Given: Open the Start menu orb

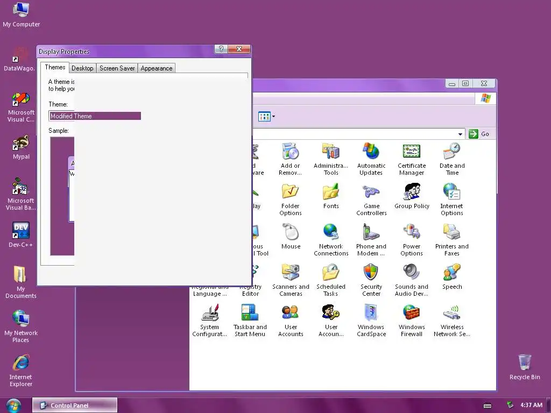Looking at the screenshot, I should [x=13, y=405].
